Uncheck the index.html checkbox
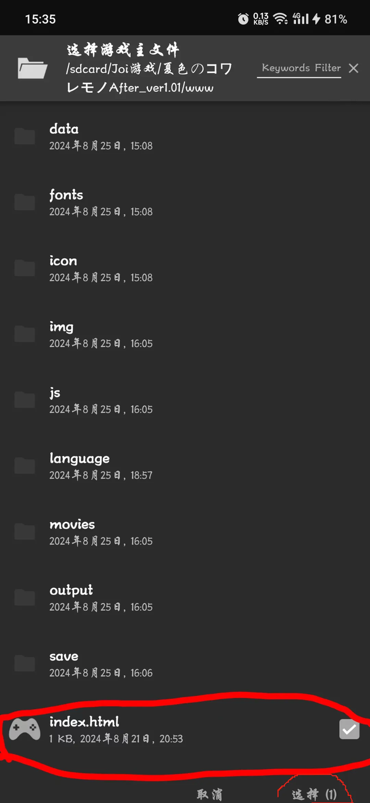Viewport: 370px width, 803px height. tap(349, 729)
